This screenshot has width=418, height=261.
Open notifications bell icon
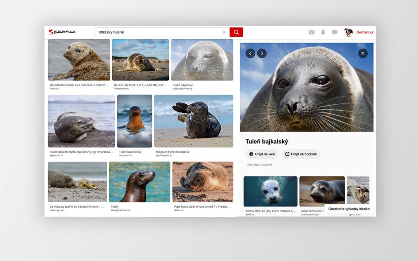[323, 32]
